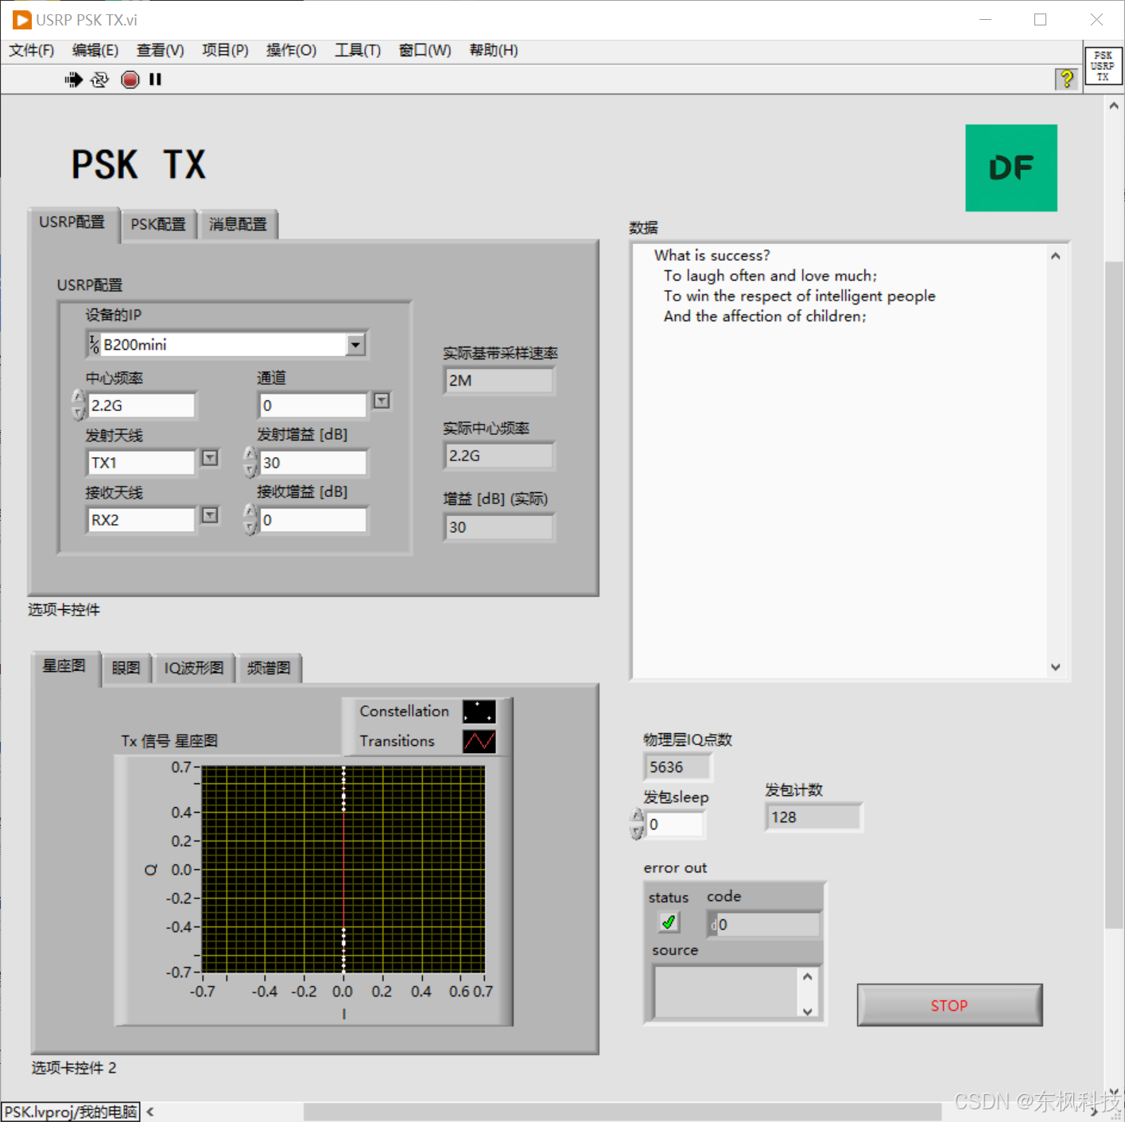Click the line "What is success?" in 数据

point(712,255)
